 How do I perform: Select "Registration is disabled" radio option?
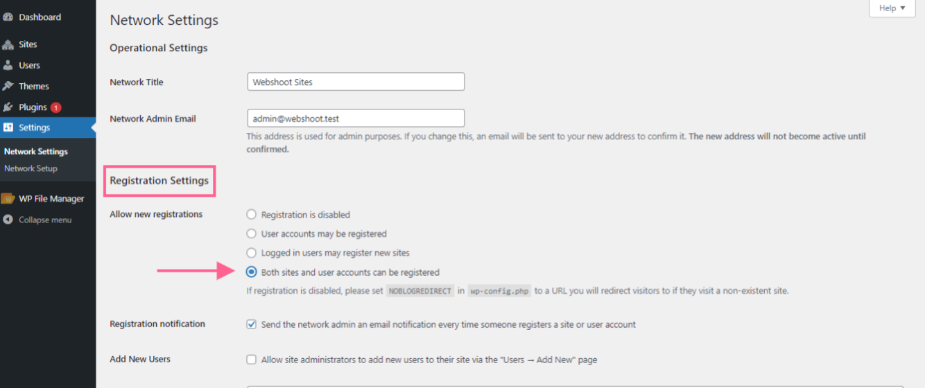point(252,215)
